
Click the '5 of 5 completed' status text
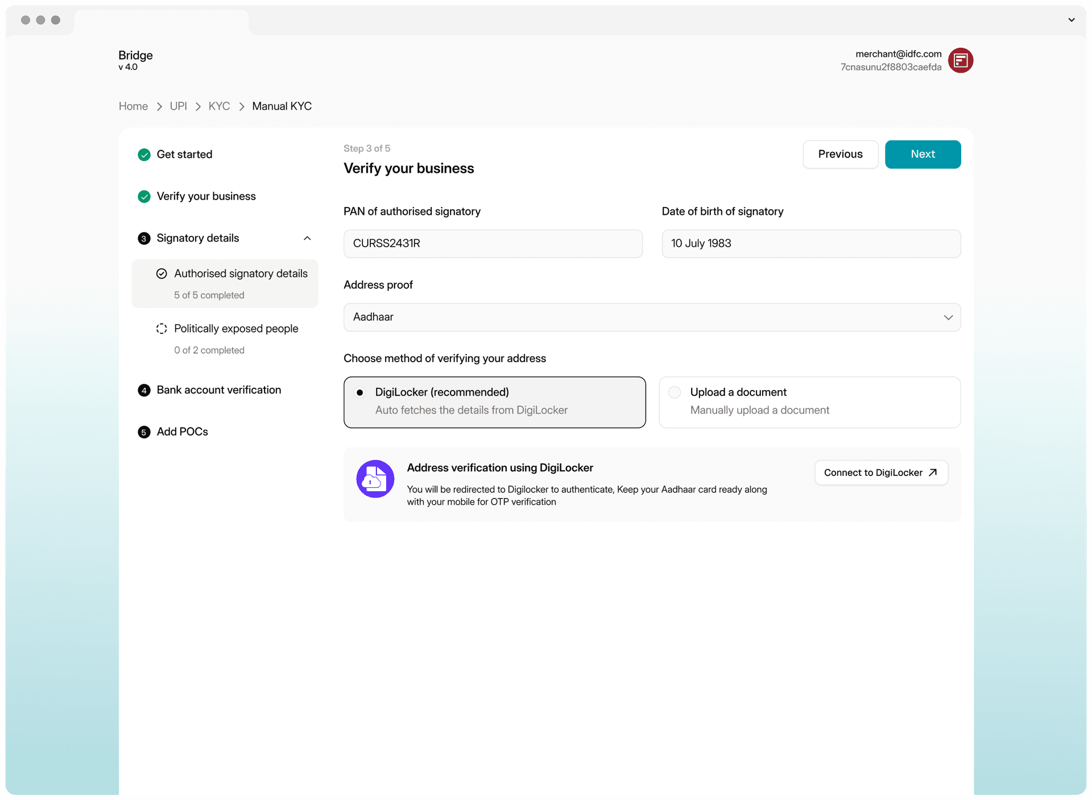point(209,295)
